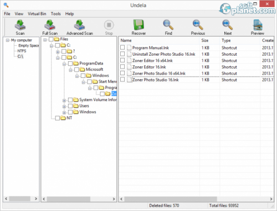The width and height of the screenshot is (277, 211).
Task: Expand the Users folder node
Action: tap(64, 107)
